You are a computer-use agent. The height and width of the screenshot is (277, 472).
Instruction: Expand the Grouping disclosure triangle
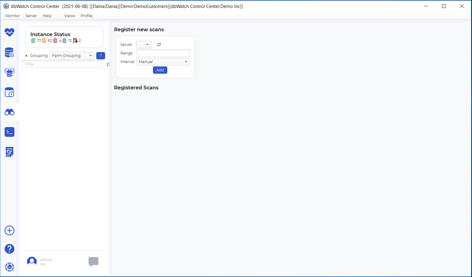click(27, 56)
